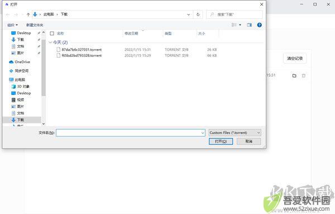Click the 此电脑 computer icon
Screen dimensions: 335x214
click(x=11, y=80)
